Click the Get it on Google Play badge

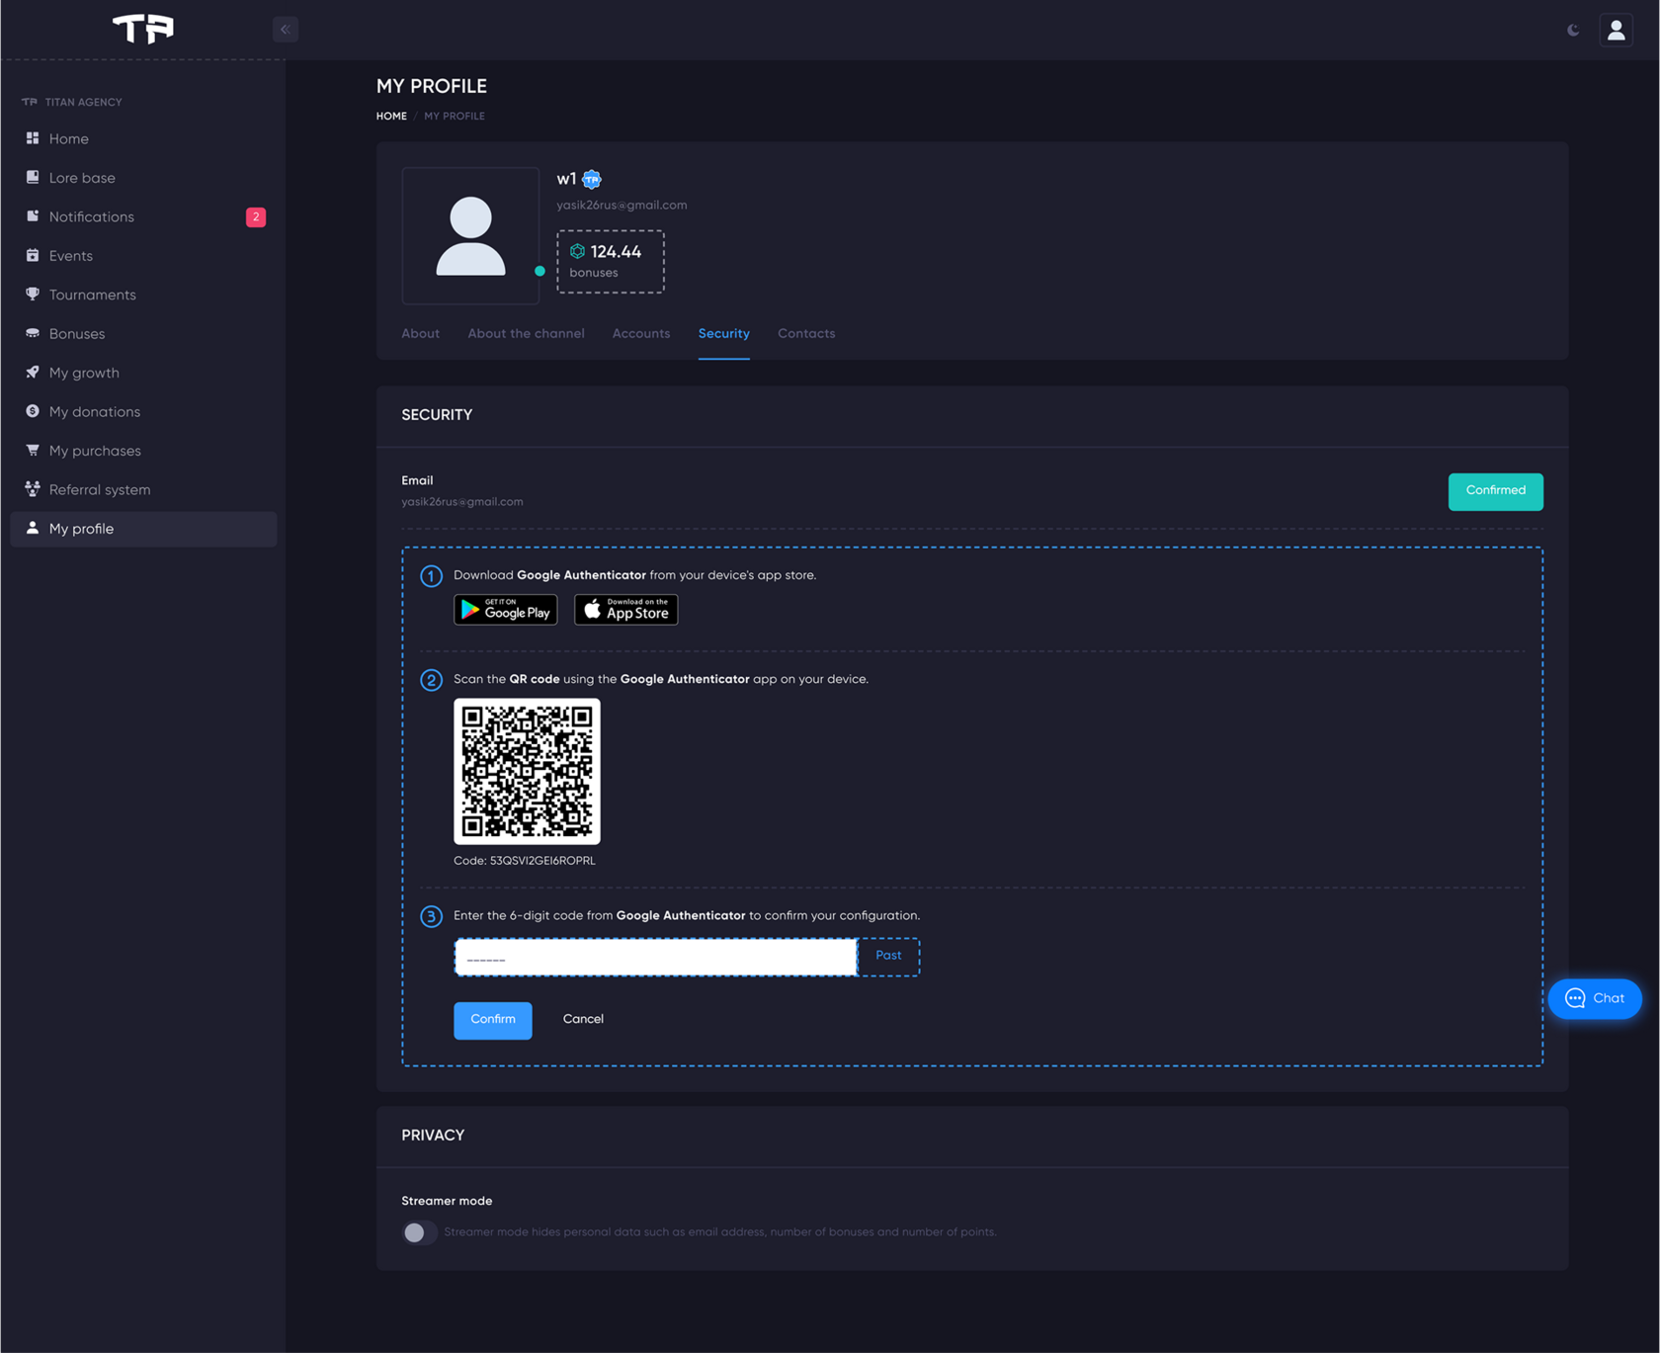point(506,610)
